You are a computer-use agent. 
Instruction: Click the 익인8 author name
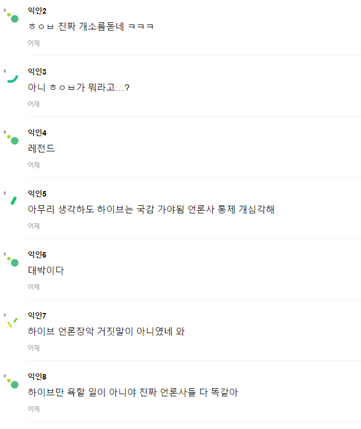tap(37, 377)
